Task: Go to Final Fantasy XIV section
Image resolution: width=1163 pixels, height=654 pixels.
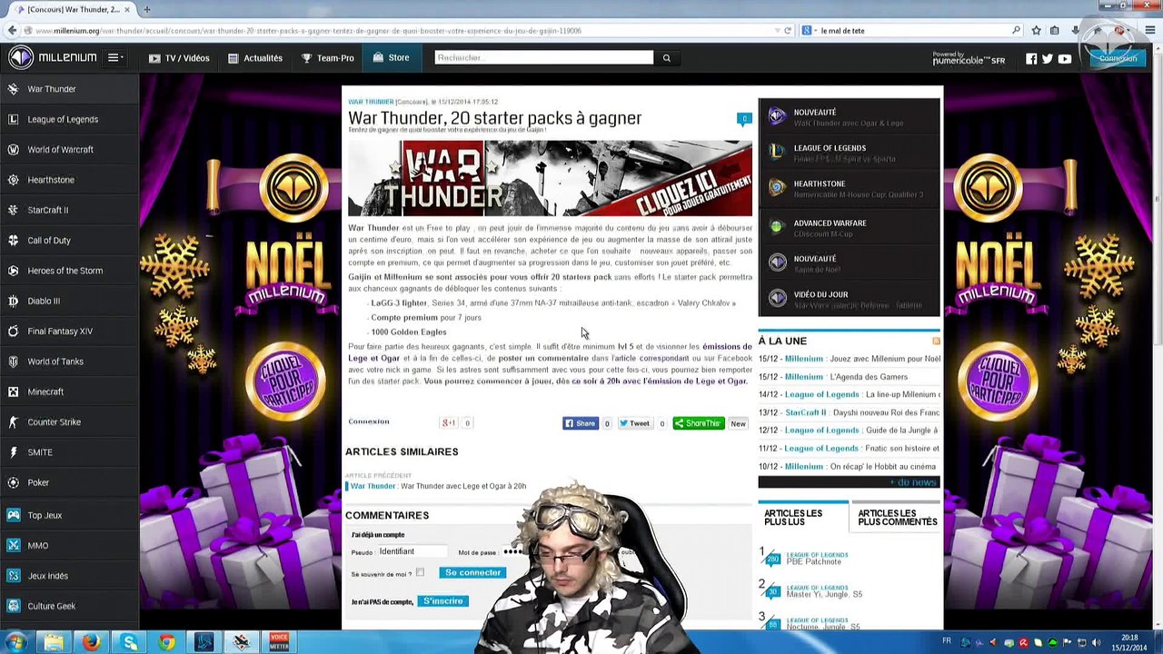Action: click(69, 331)
